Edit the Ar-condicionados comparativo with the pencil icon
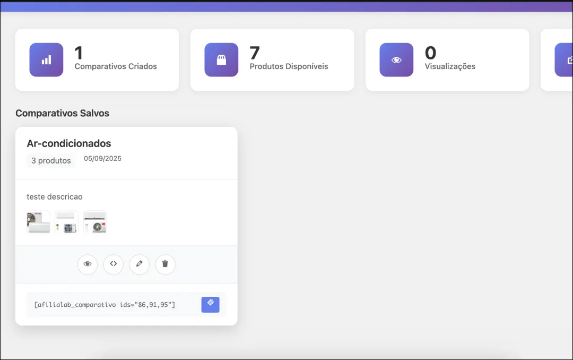 140,264
